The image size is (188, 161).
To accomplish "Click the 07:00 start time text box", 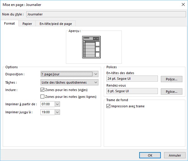I will [x=48, y=104].
